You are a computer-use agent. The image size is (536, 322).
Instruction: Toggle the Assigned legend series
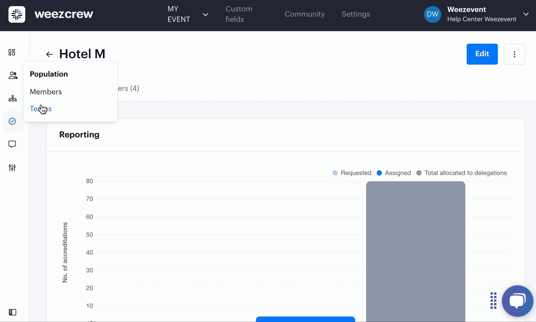click(394, 173)
